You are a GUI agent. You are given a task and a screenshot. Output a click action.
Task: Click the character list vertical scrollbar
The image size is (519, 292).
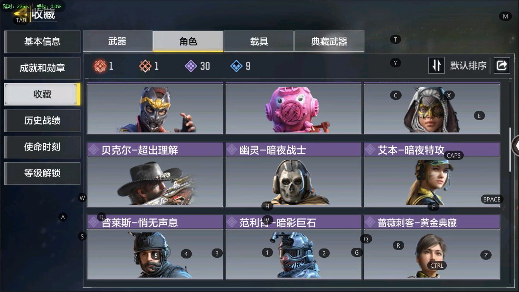[510, 150]
